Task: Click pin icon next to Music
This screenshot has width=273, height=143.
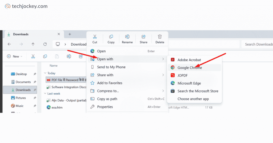Action: [x=35, y=106]
